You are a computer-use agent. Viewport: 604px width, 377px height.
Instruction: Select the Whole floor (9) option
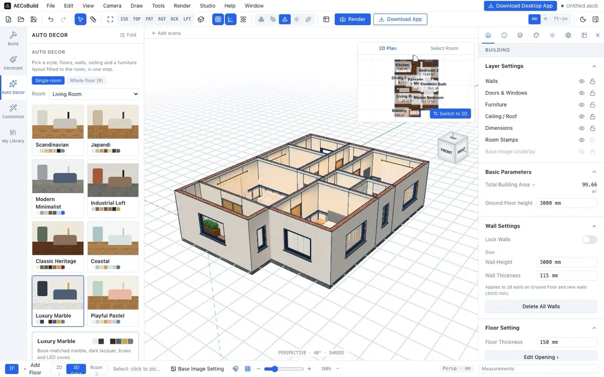86,80
